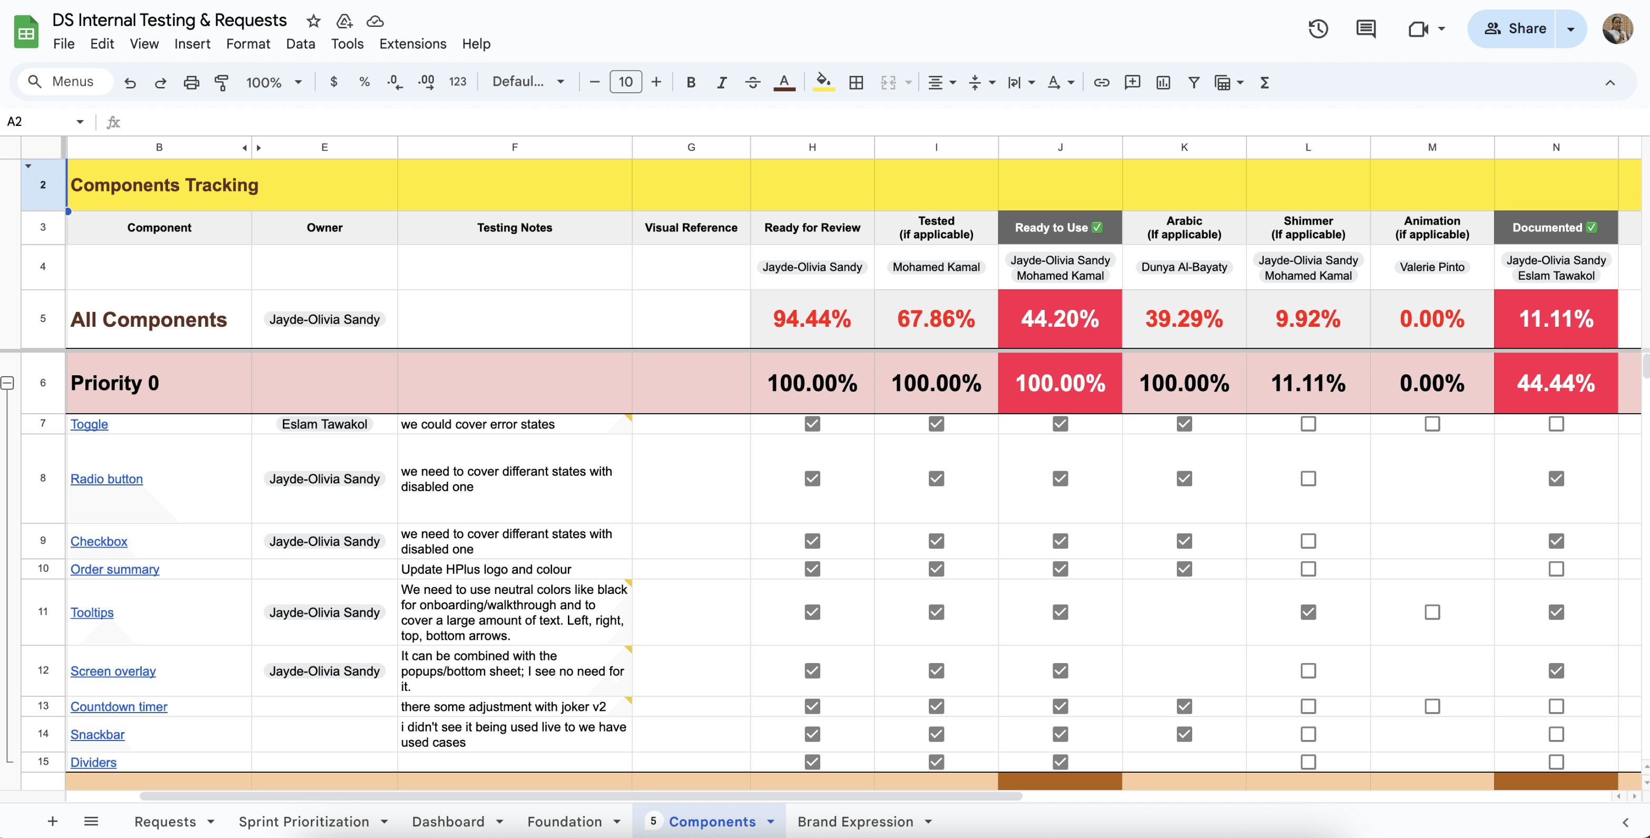Click the font size input field
The image size is (1650, 838).
tap(625, 82)
